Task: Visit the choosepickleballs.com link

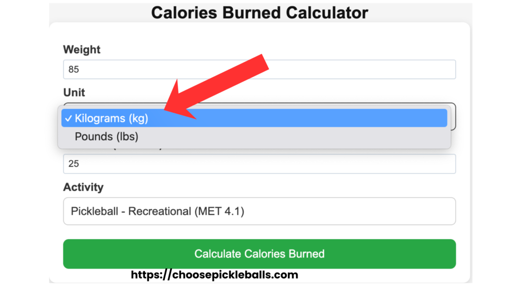Action: coord(214,274)
